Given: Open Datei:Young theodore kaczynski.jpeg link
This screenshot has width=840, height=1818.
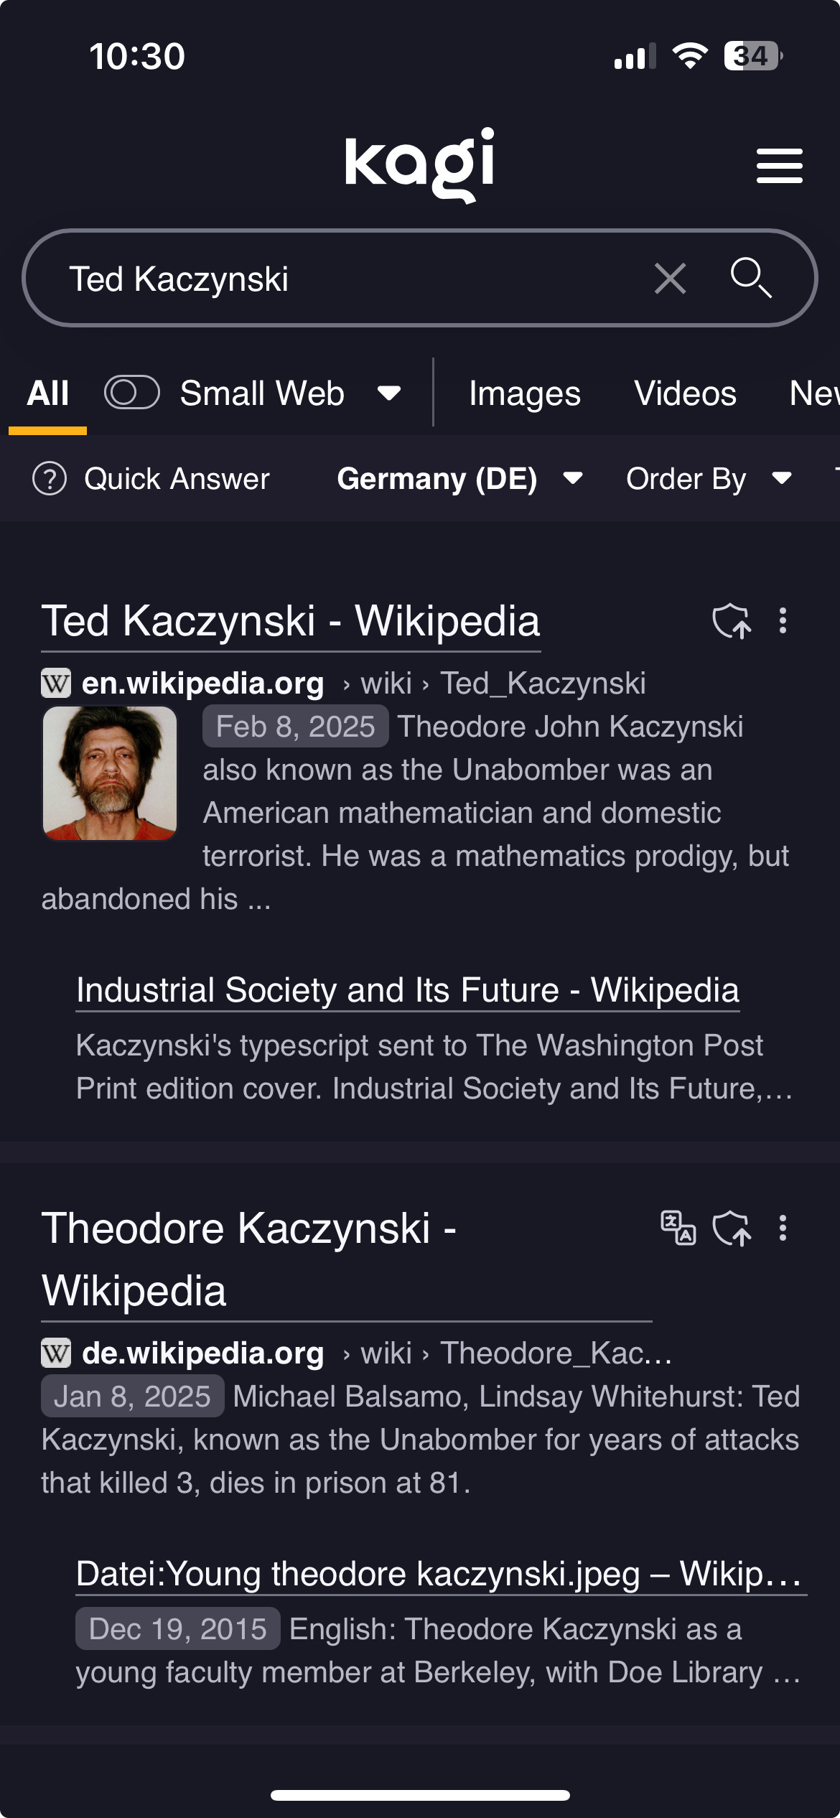Looking at the screenshot, I should 438,1574.
